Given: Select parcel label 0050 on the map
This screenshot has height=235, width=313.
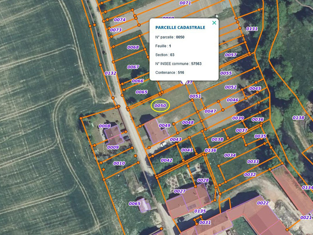Looking at the screenshot, I should [160, 105].
